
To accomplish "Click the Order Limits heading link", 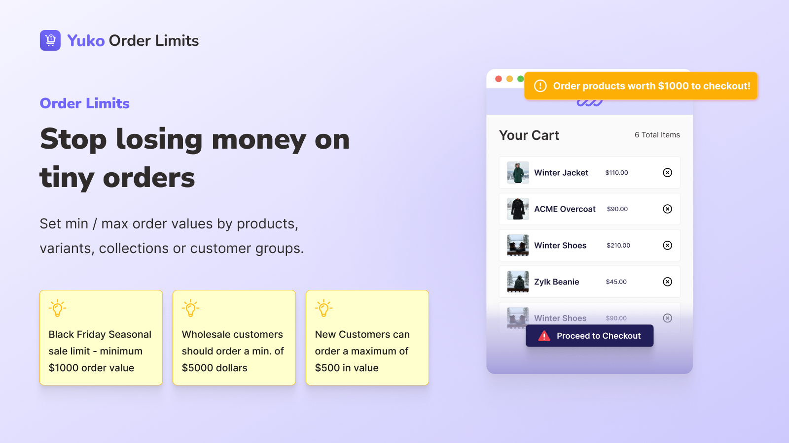I will point(85,103).
